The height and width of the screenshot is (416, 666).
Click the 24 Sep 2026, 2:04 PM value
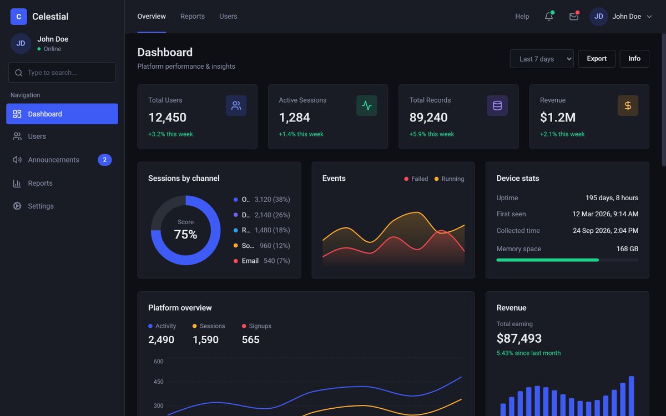[x=606, y=231]
